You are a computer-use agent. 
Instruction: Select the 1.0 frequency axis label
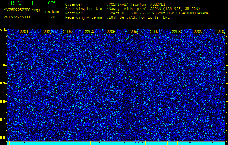[x=3, y=66]
